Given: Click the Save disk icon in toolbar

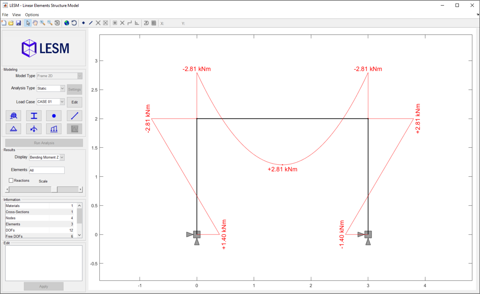Looking at the screenshot, I should 18,23.
